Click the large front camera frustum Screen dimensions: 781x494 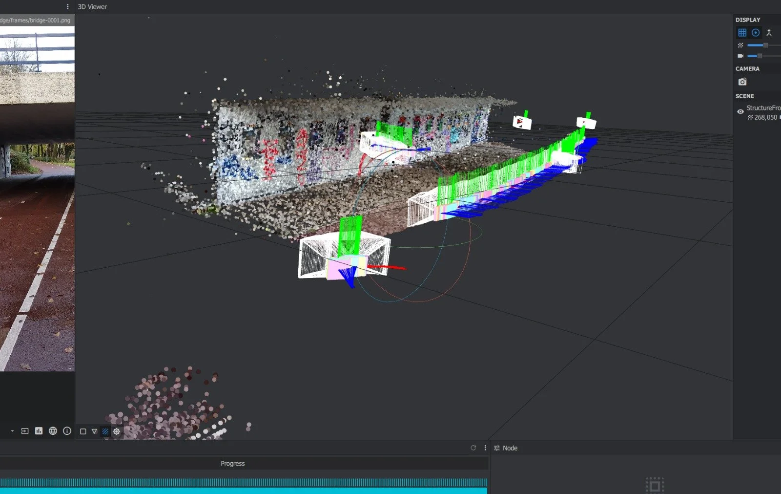[344, 256]
